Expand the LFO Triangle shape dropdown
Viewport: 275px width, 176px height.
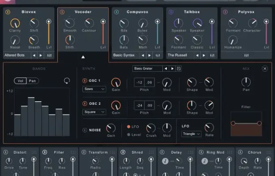191,134
